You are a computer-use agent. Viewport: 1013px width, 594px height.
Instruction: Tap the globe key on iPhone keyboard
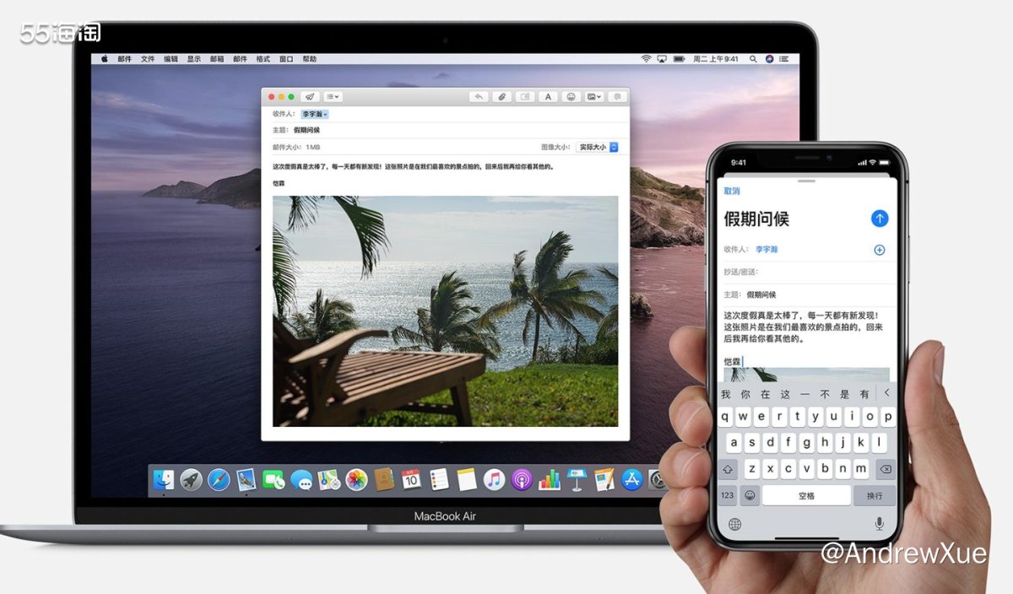(734, 524)
